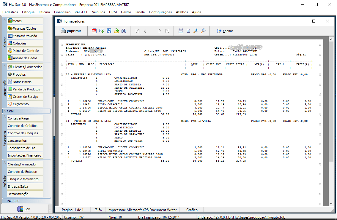Send report by email icon

click(102, 31)
